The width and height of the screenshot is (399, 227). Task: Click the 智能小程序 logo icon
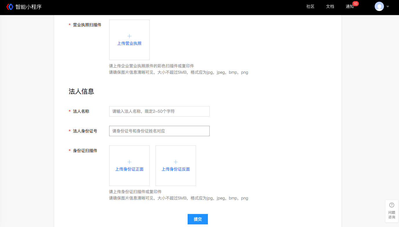coord(10,6)
